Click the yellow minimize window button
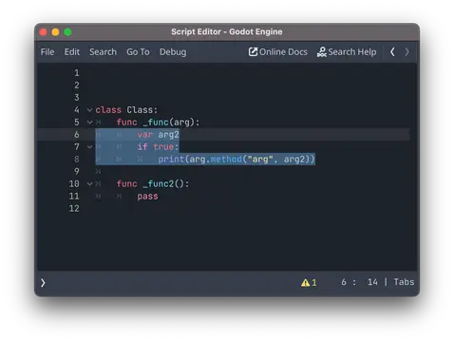 (55, 32)
